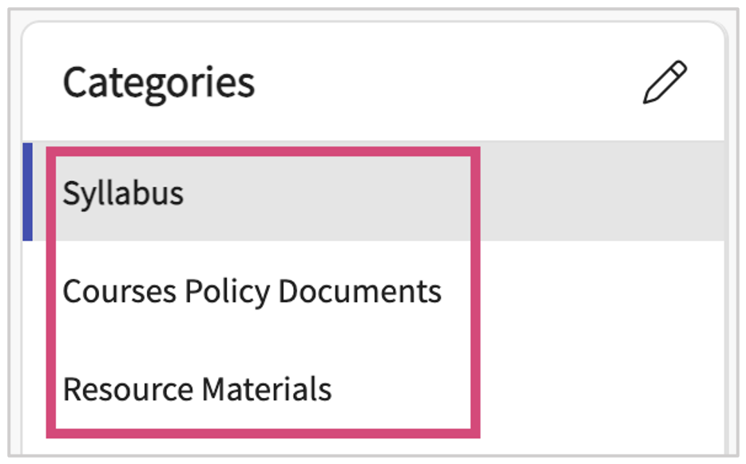Switch to Resource Materials
The height and width of the screenshot is (464, 746).
tap(197, 390)
